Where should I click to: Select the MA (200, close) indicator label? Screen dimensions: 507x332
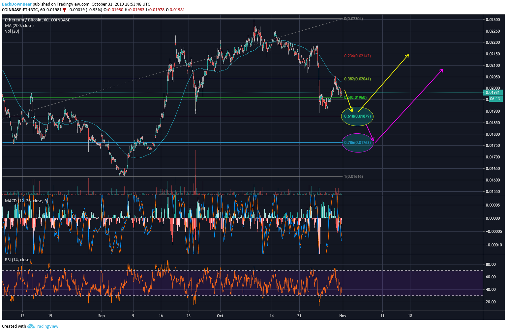point(19,26)
